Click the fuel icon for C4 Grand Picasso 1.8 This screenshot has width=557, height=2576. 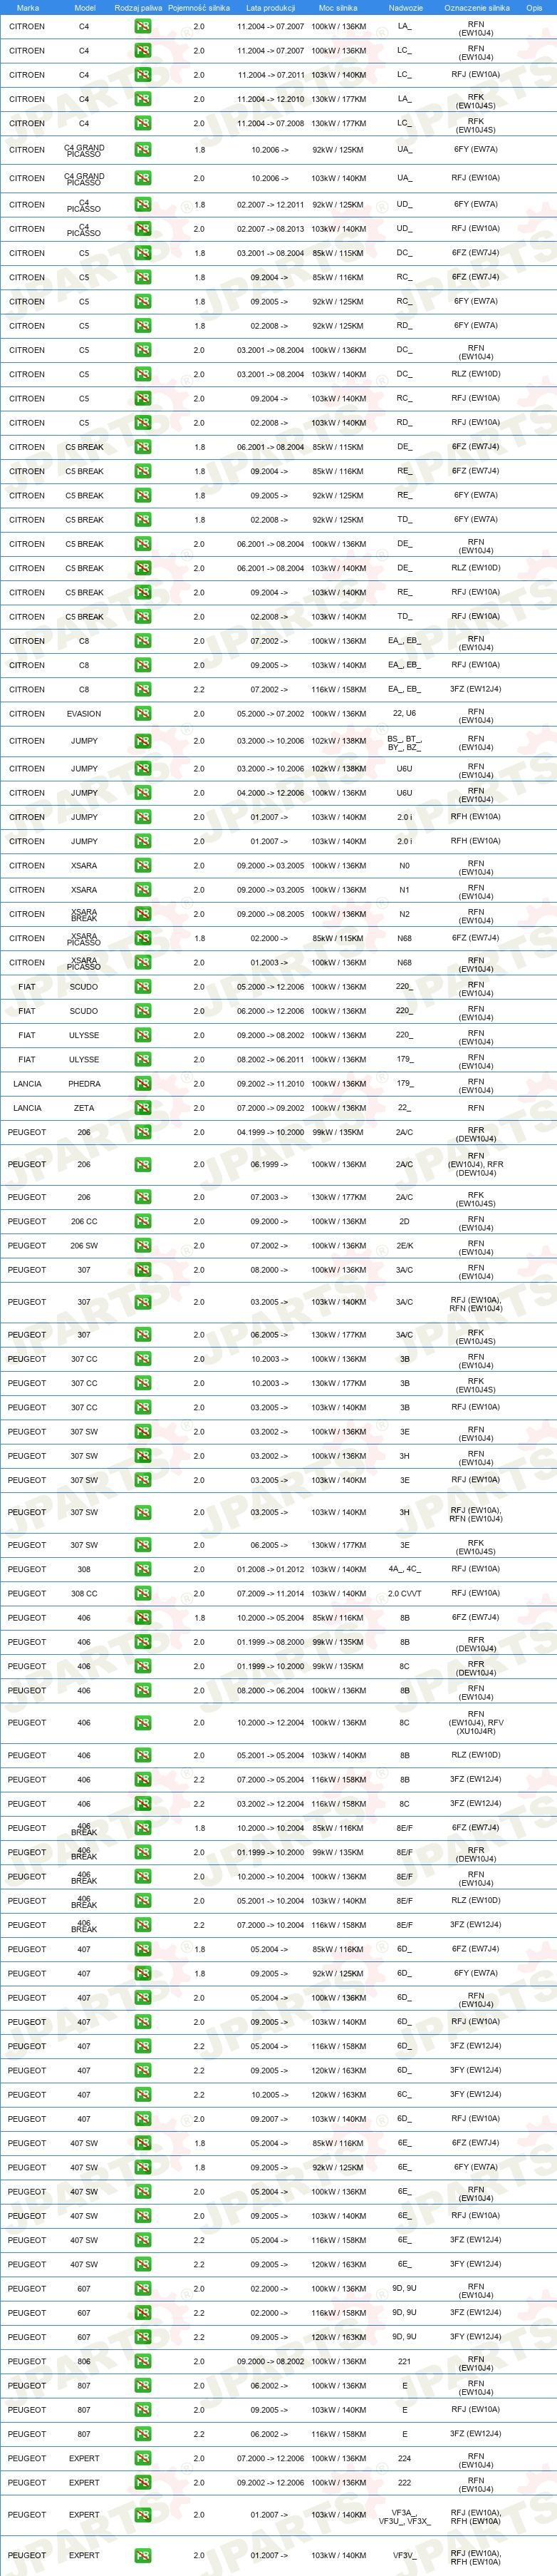pos(142,150)
